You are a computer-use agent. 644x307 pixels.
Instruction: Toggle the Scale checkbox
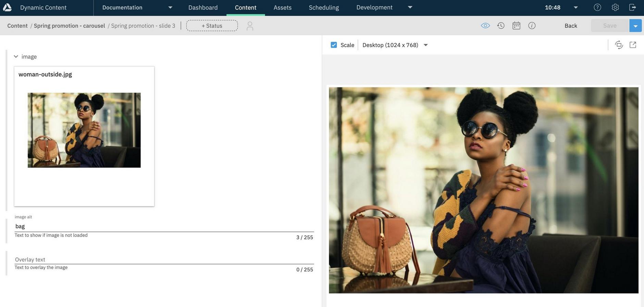(x=334, y=45)
